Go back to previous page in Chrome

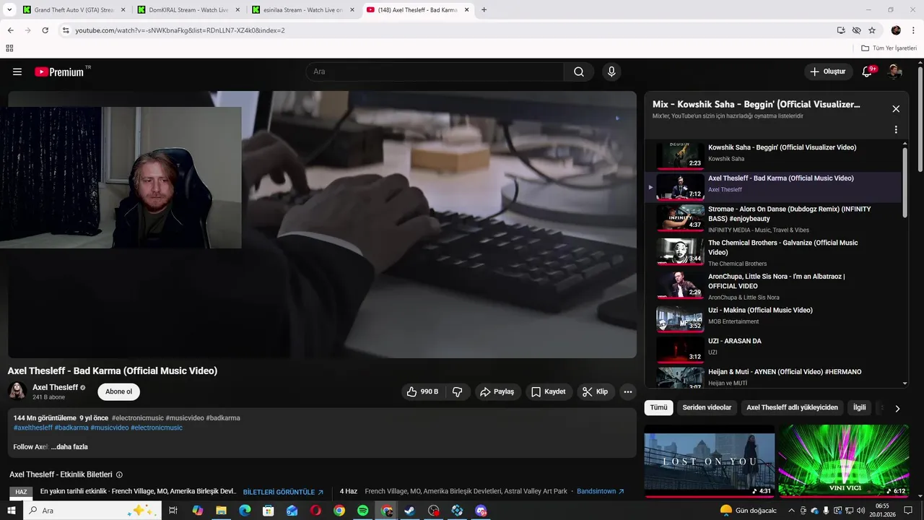click(x=11, y=30)
